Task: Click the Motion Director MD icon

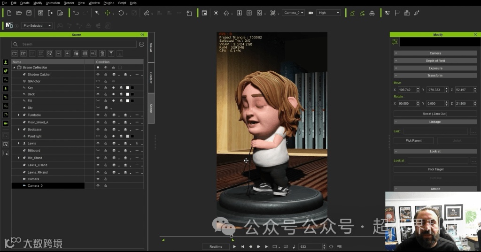Action: click(9, 25)
